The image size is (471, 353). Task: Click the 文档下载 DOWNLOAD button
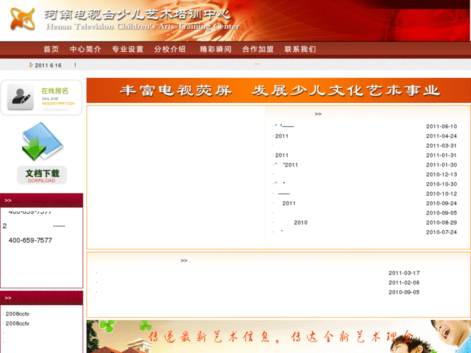[41, 175]
